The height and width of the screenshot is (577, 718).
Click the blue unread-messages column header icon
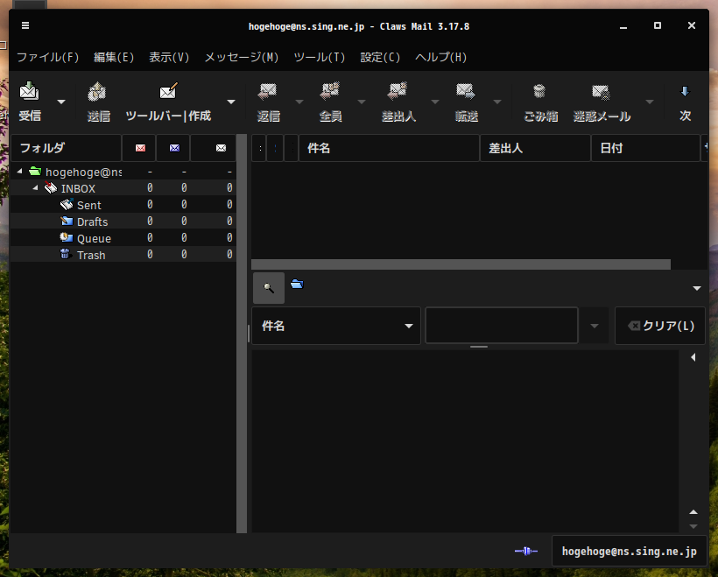pos(174,148)
